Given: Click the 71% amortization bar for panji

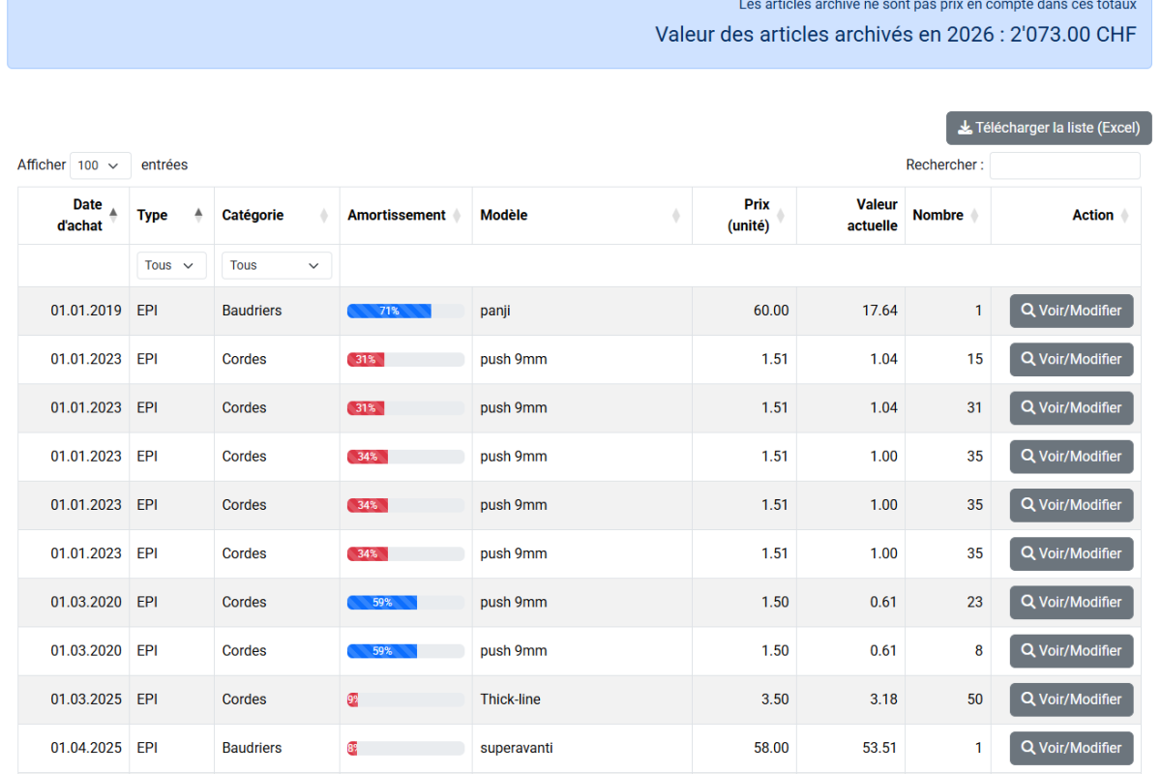Looking at the screenshot, I should coord(389,311).
